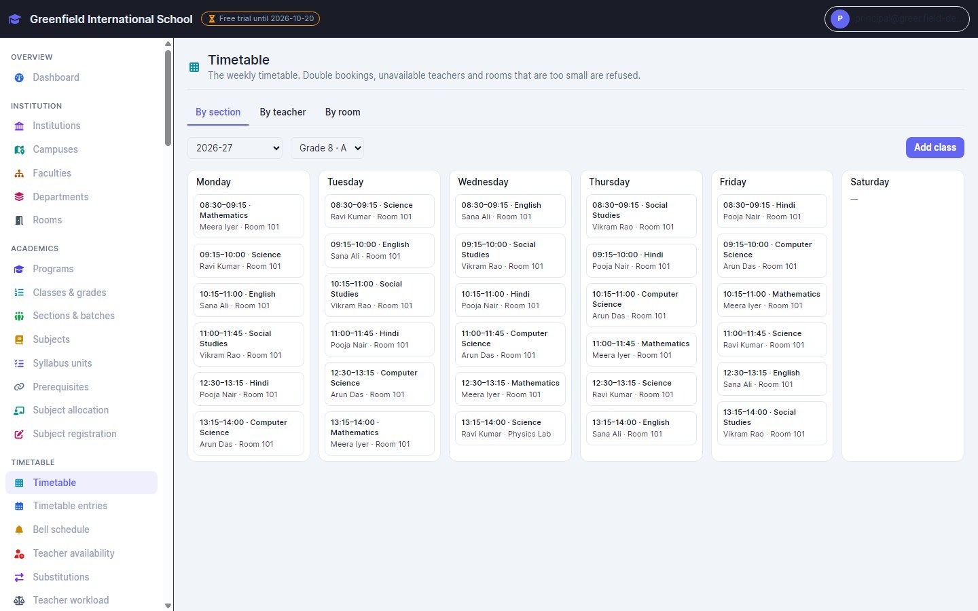Click the Substitutions swap arrows icon
Screen dimensions: 978x611
[19, 578]
